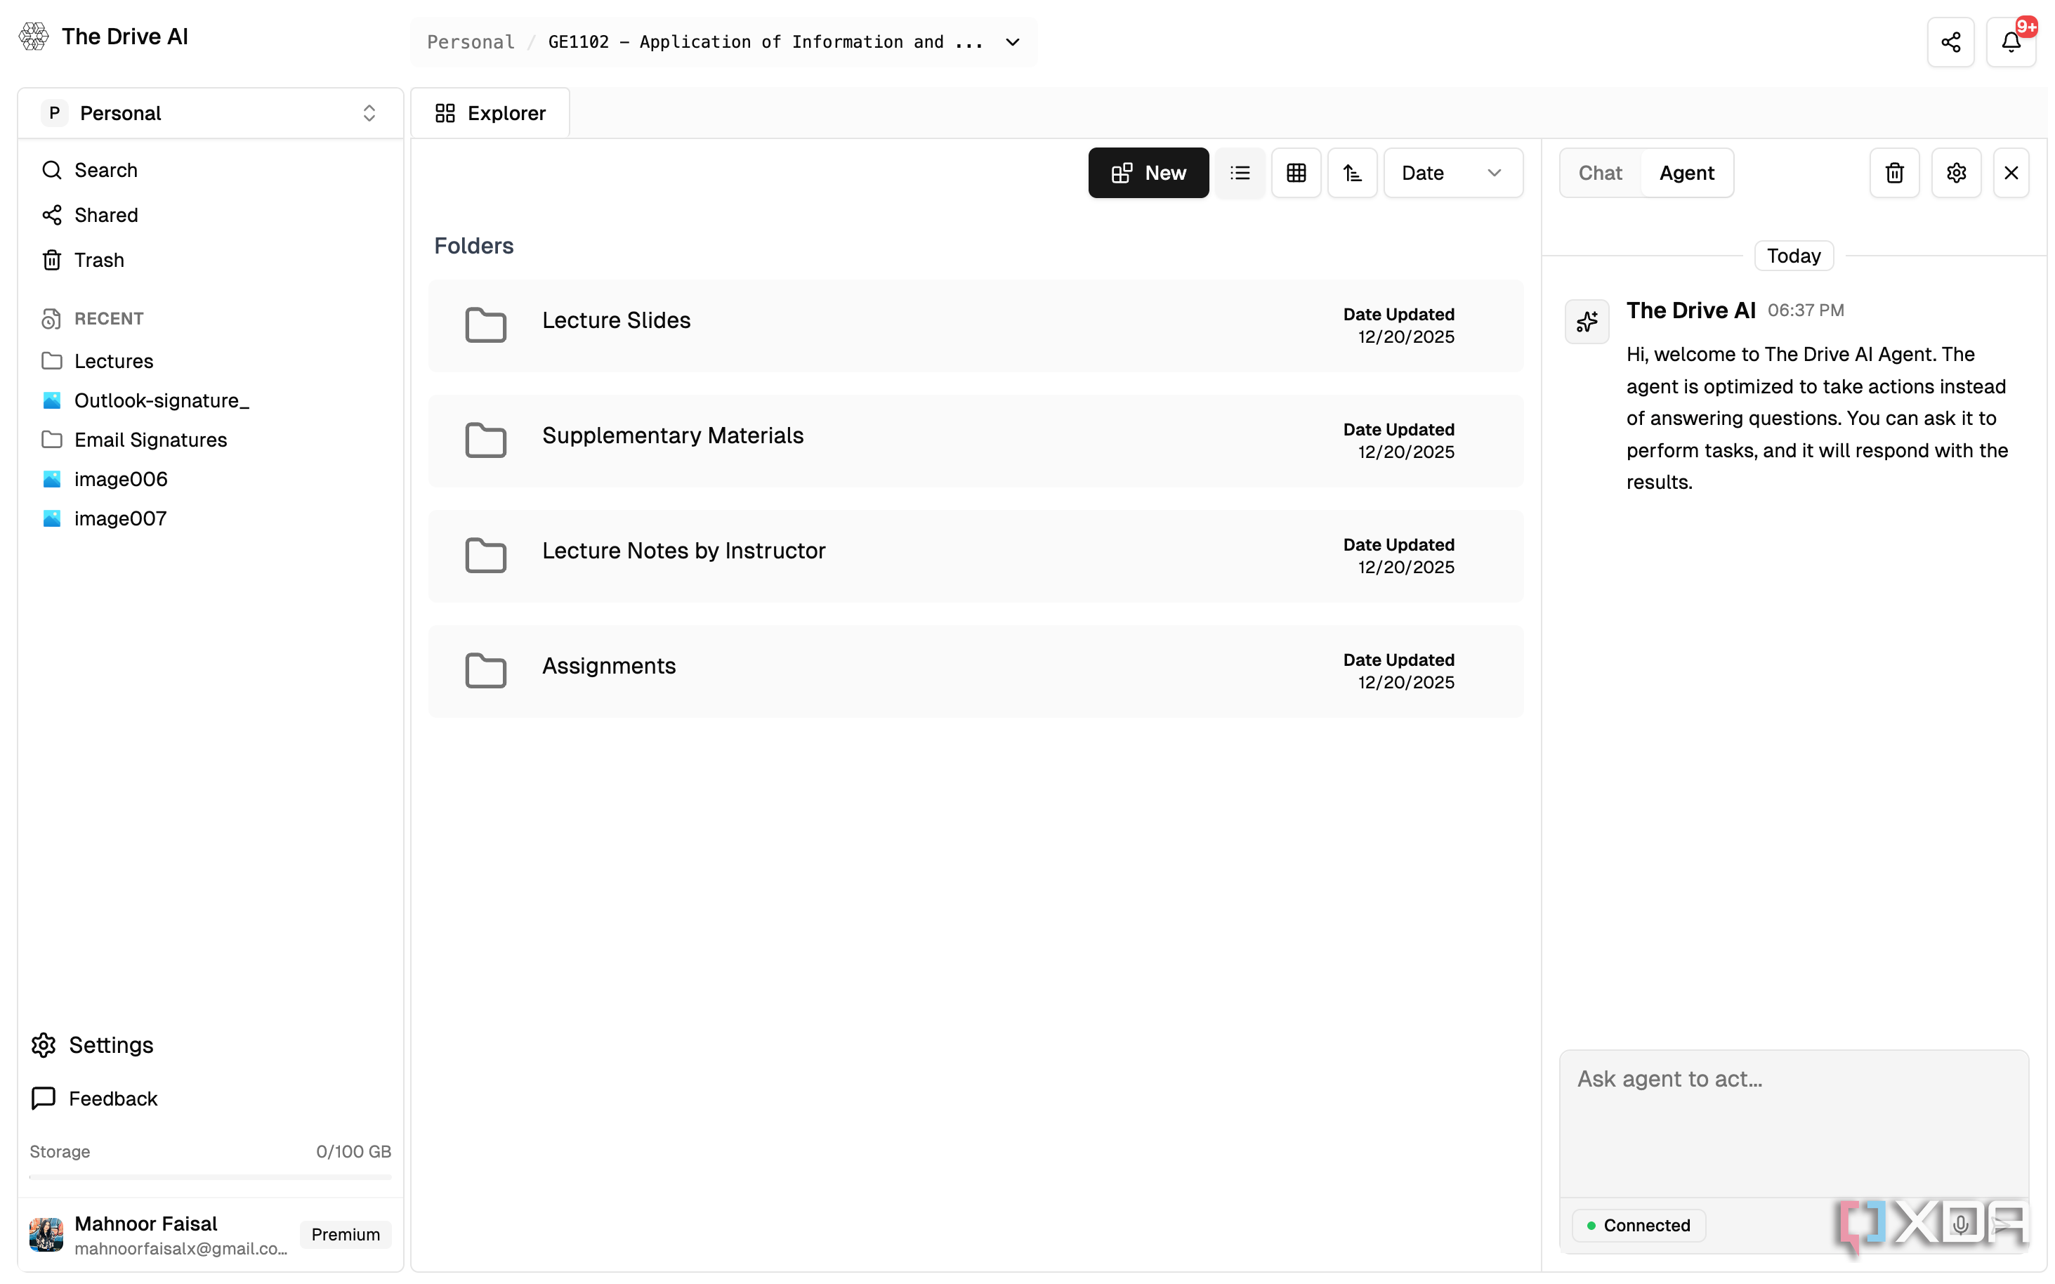The width and height of the screenshot is (2055, 1284).
Task: Open the notifications bell
Action: point(2010,41)
